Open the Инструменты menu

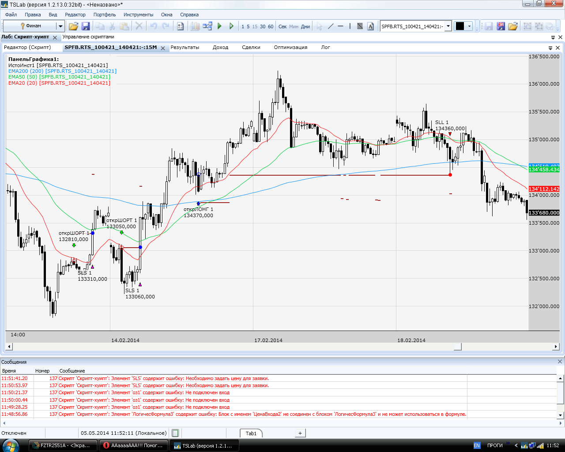[x=138, y=15]
